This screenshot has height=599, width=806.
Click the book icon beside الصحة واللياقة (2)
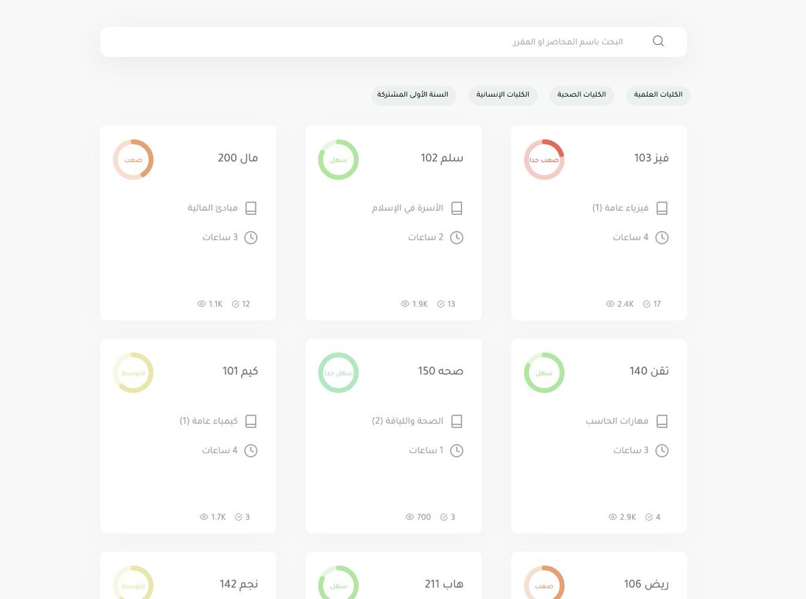[x=457, y=421]
